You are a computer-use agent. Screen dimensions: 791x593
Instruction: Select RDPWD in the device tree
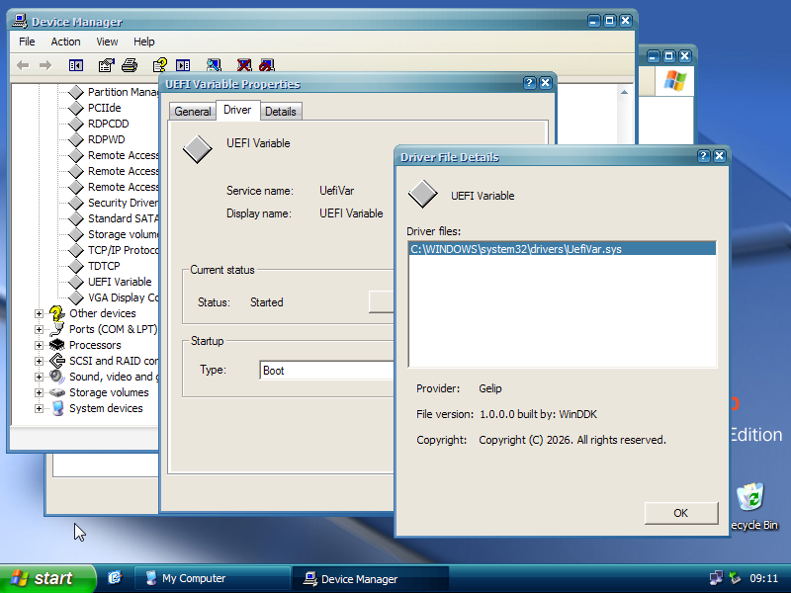coord(107,139)
